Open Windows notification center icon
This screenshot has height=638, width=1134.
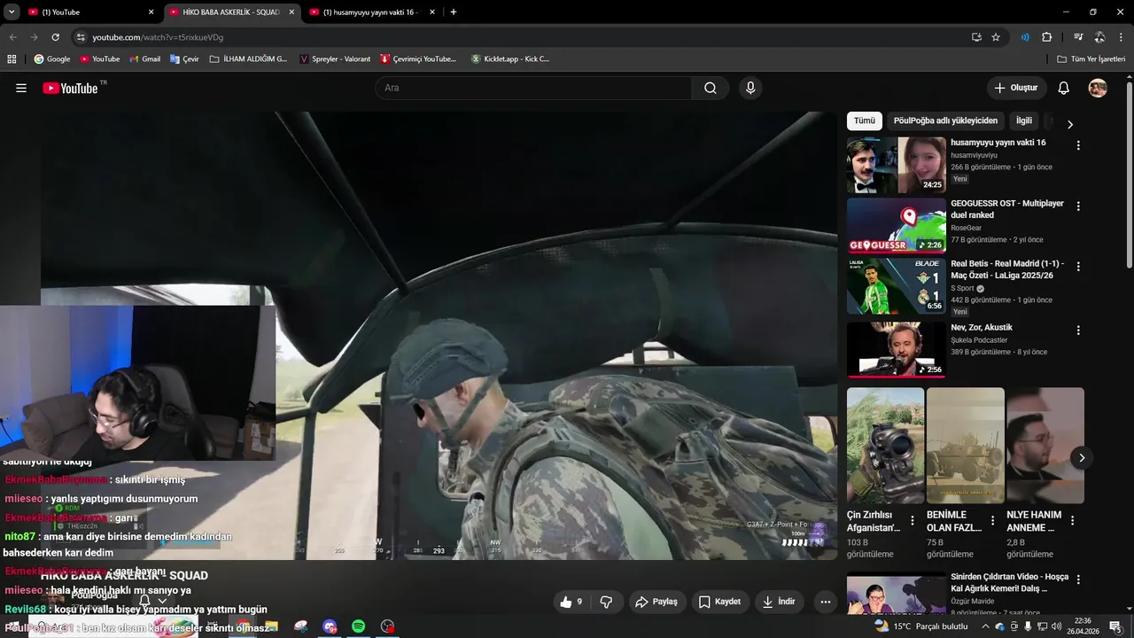[1115, 626]
